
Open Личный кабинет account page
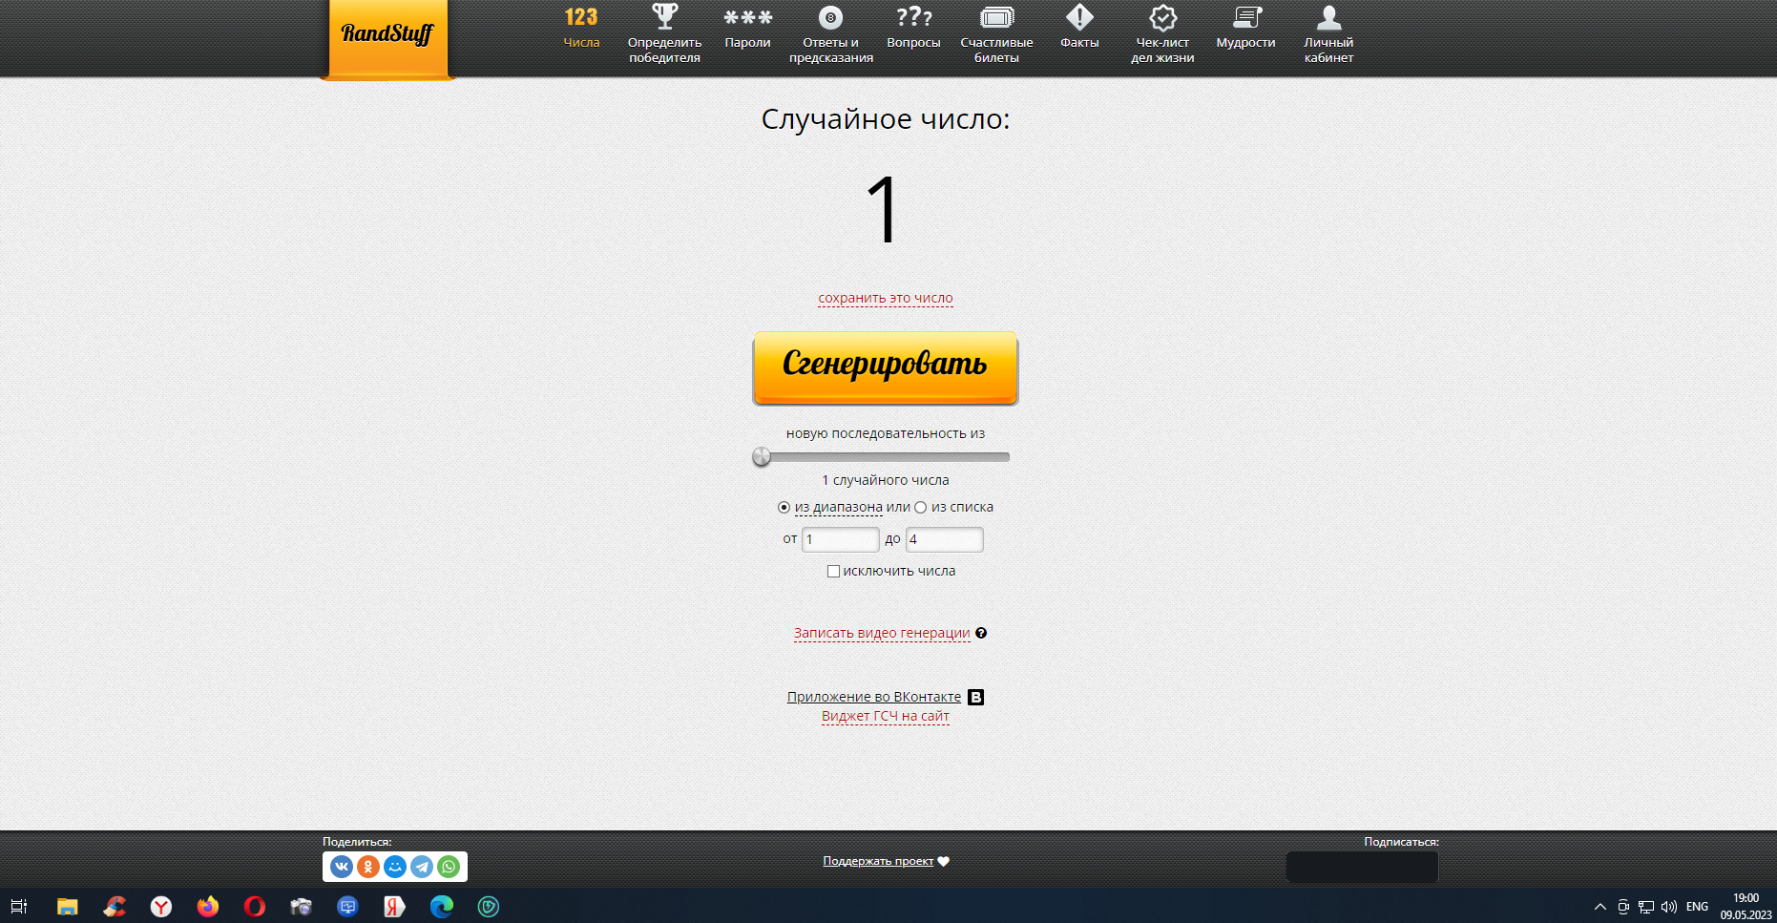pyautogui.click(x=1328, y=33)
